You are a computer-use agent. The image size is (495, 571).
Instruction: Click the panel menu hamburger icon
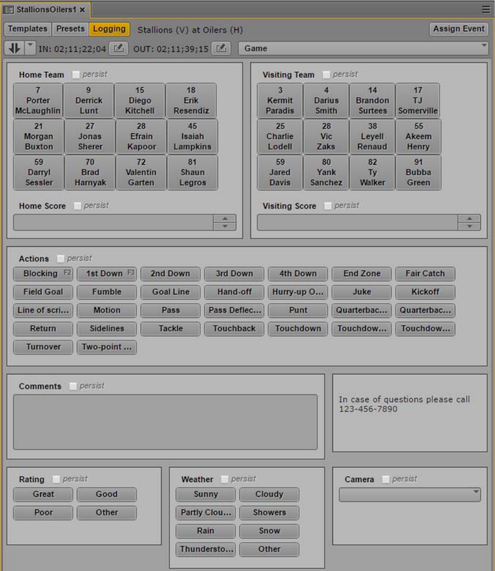click(x=486, y=9)
